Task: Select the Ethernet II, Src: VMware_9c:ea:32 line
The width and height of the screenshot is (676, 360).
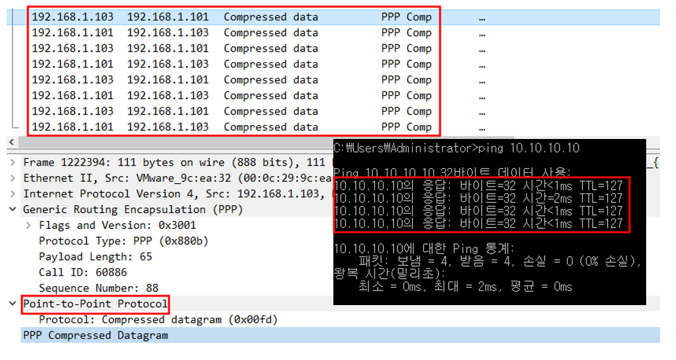Action: coord(177,178)
